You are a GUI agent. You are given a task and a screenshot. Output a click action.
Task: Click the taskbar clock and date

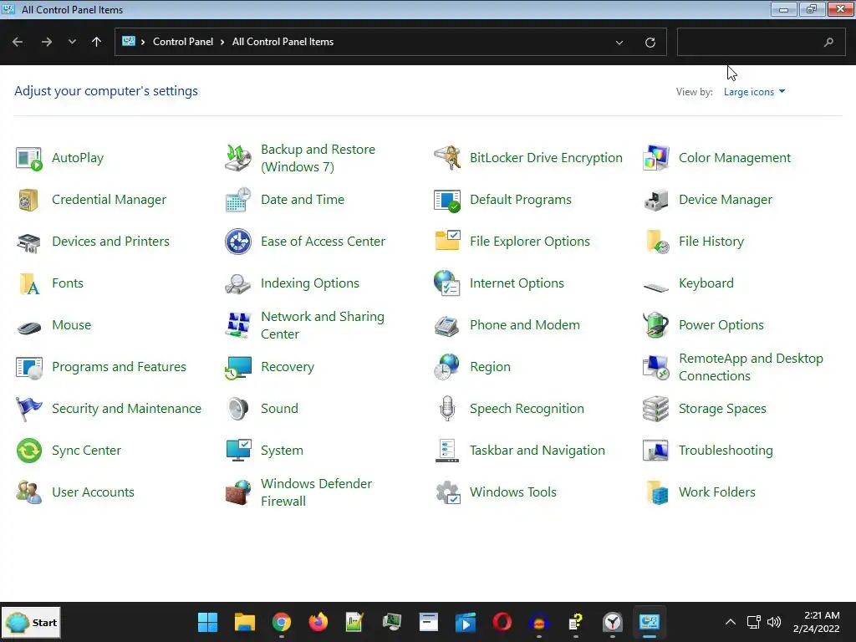(x=816, y=622)
